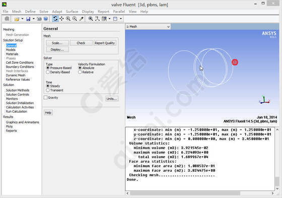
Task: Click console vertical scrollbar up arrow
Action: pyautogui.click(x=277, y=129)
